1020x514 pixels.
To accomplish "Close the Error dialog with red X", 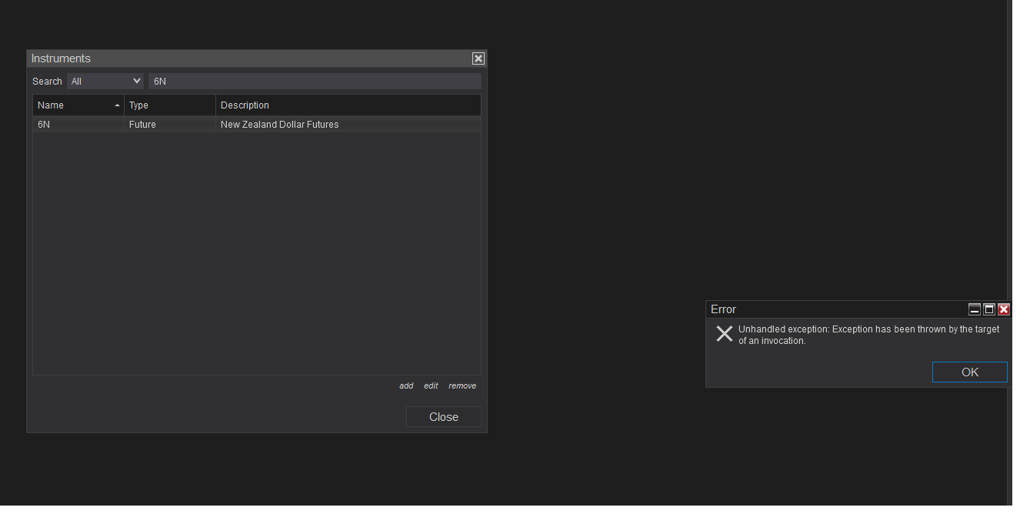I will point(1004,309).
